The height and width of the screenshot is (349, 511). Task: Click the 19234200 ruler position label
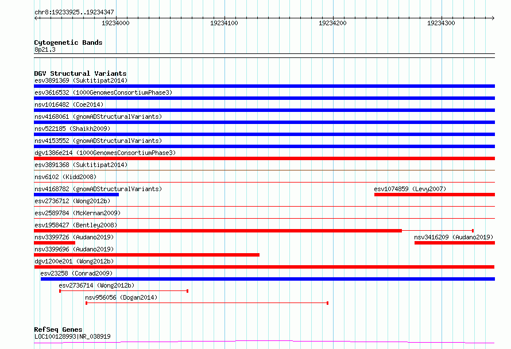tap(332, 23)
